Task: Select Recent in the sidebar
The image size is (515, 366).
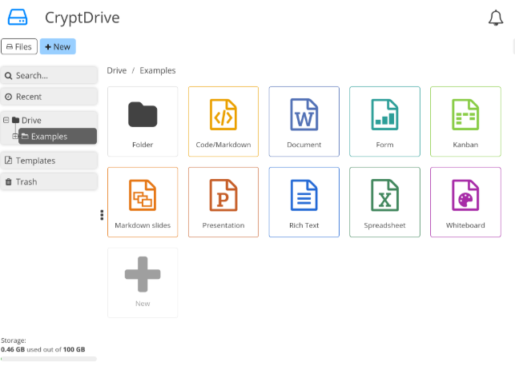Action: 50,97
